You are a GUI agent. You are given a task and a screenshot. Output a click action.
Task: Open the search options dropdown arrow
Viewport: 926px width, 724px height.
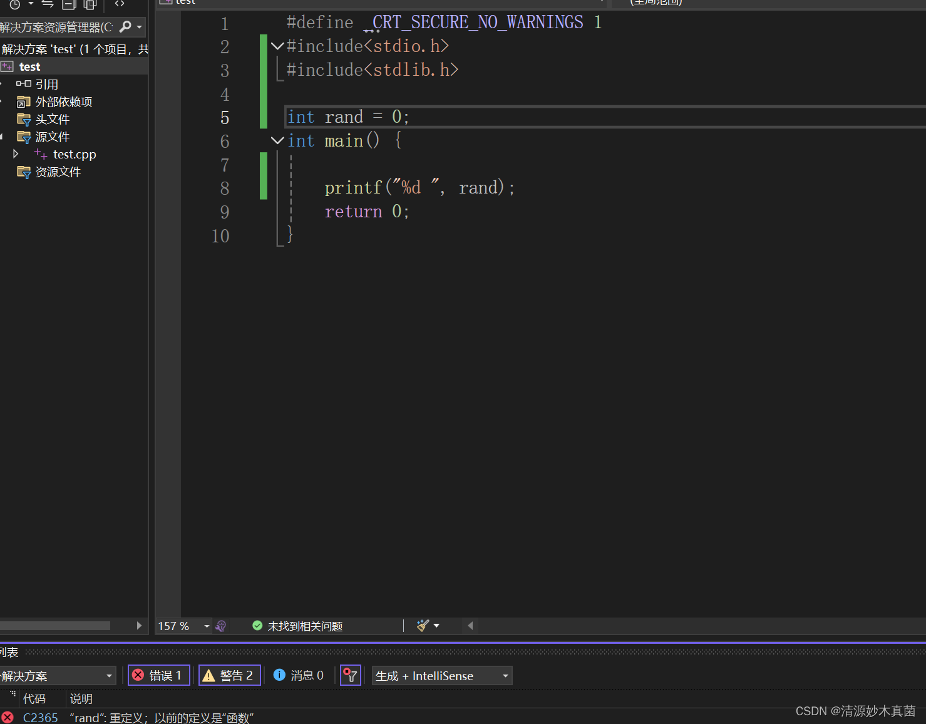[x=139, y=28]
